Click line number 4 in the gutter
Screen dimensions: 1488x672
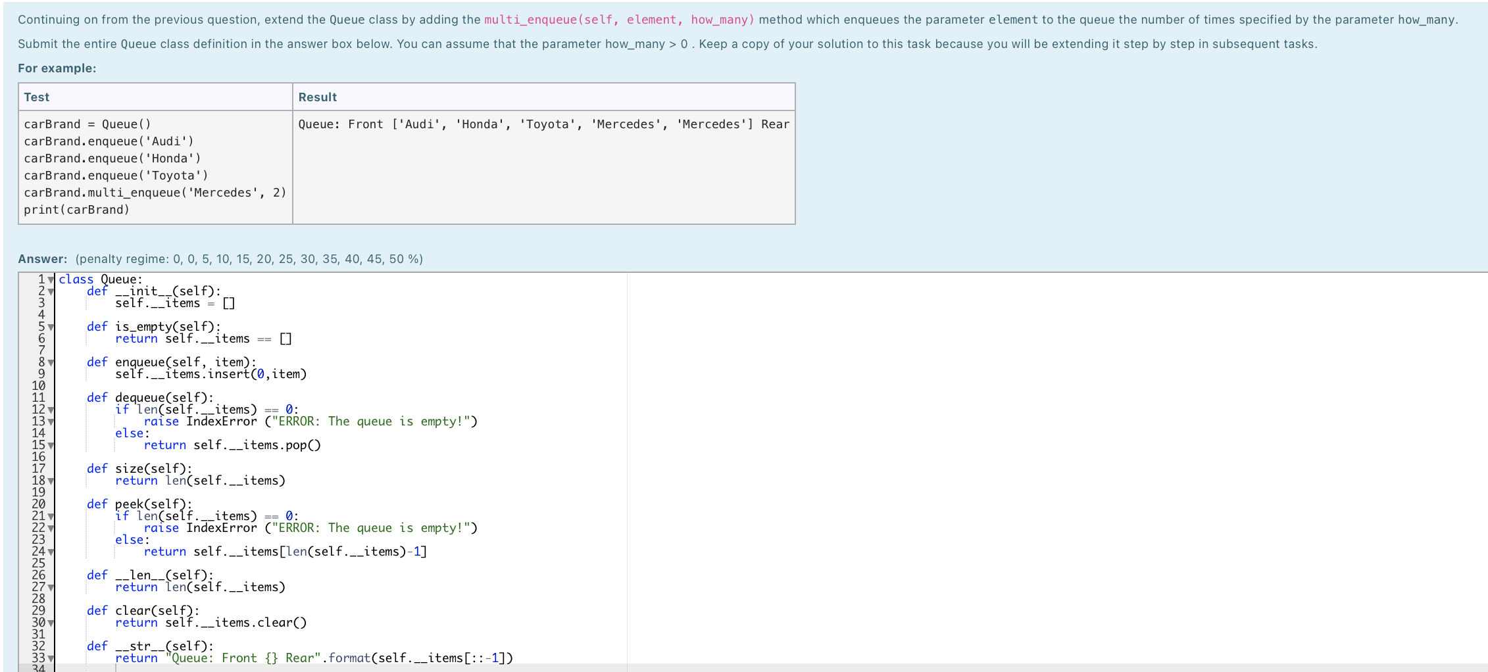click(41, 315)
